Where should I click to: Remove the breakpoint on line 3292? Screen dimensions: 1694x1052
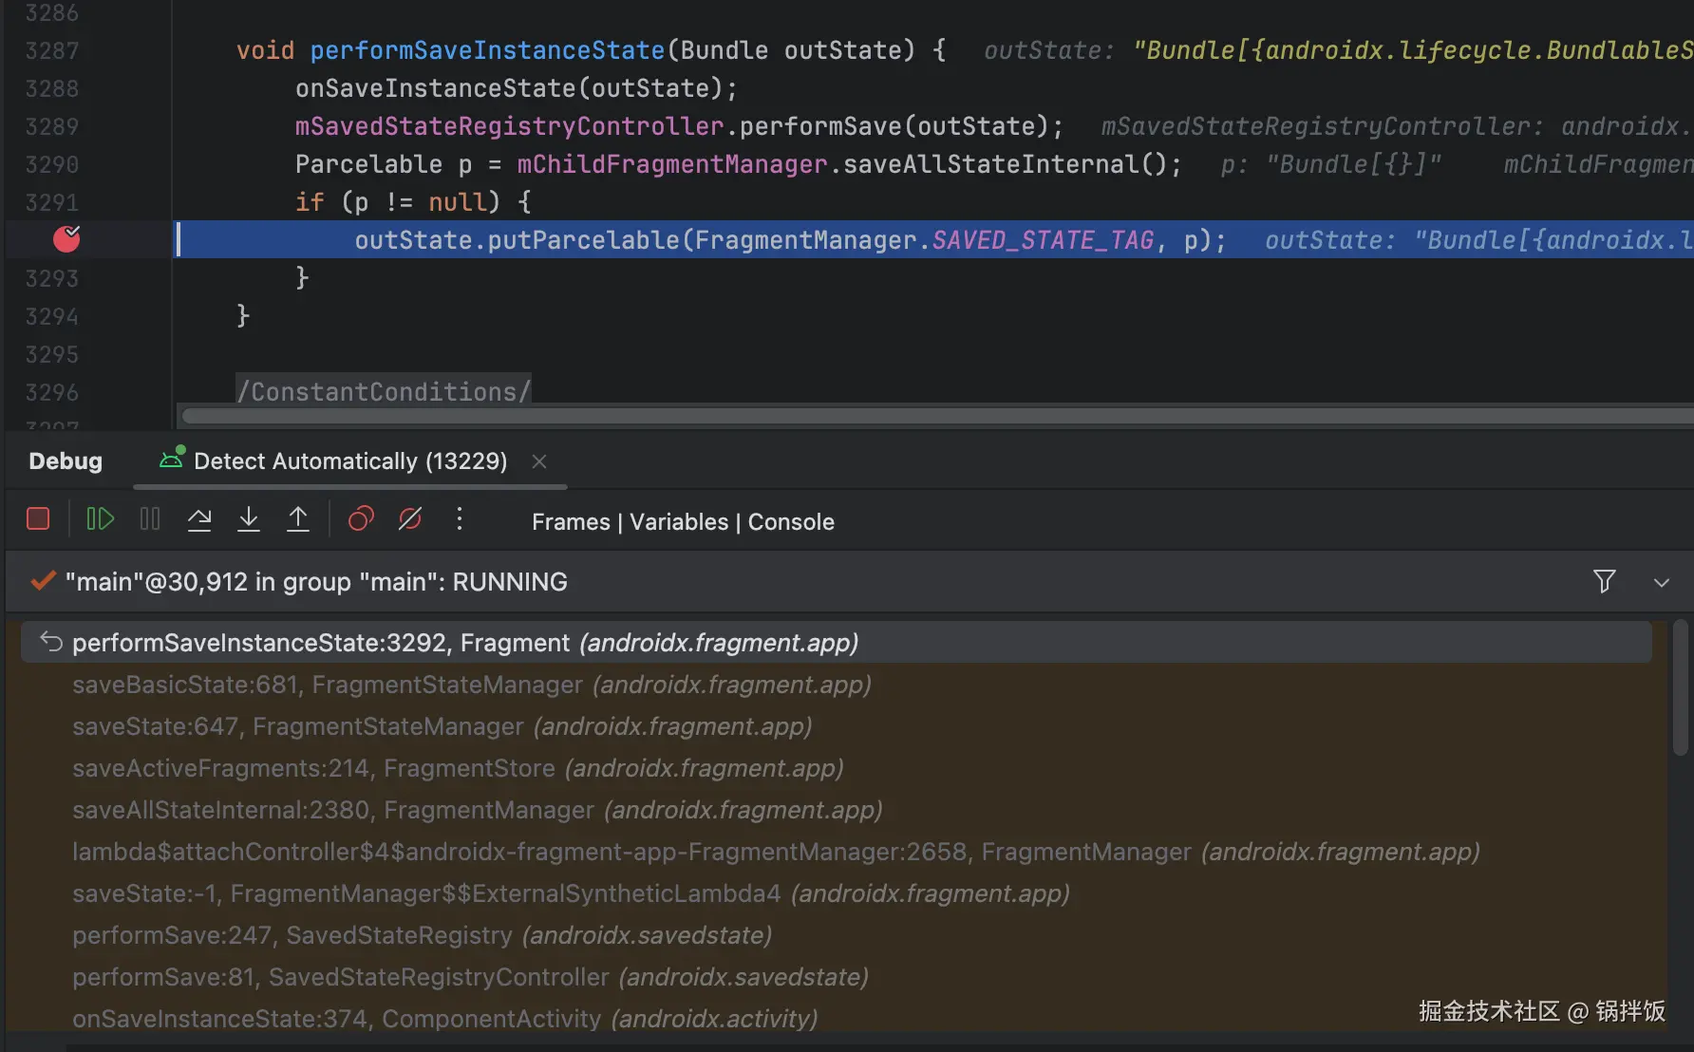pos(66,239)
